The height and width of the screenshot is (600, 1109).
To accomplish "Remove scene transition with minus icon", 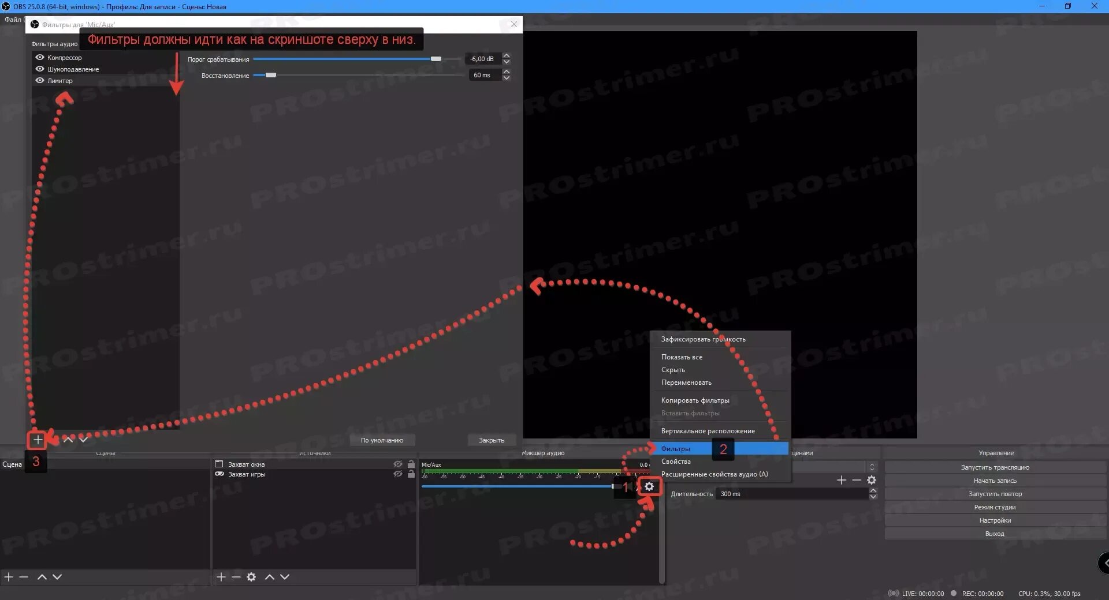I will click(x=857, y=480).
